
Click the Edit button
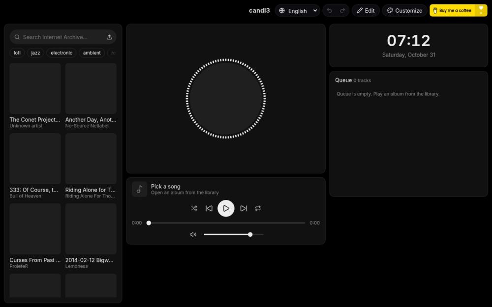click(366, 11)
